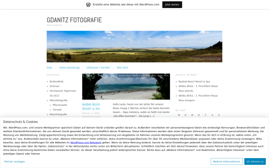The width and height of the screenshot is (269, 168).
Task: Open the 'über mich' menu item
Action: pyautogui.click(x=122, y=68)
